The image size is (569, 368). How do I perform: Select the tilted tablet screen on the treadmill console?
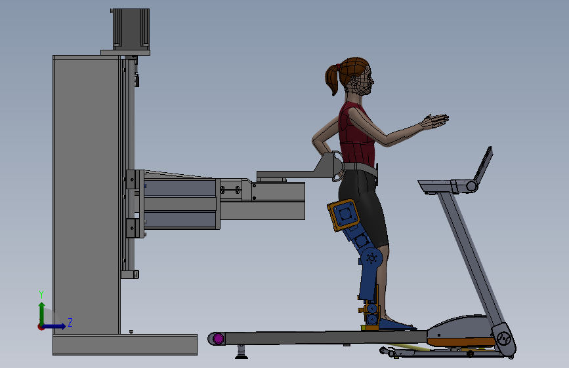[484, 166]
